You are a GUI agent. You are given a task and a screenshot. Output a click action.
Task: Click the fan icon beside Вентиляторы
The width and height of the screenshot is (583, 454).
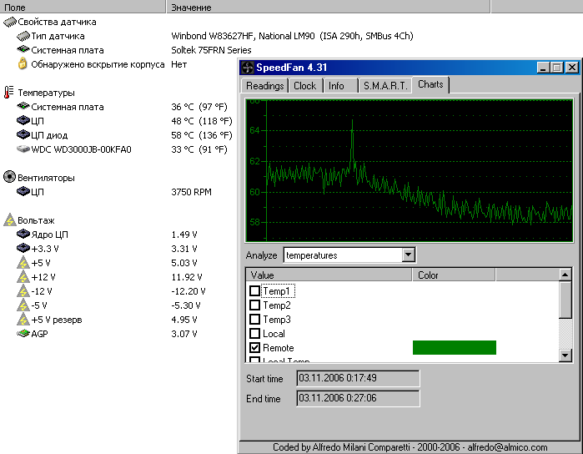[x=10, y=178]
